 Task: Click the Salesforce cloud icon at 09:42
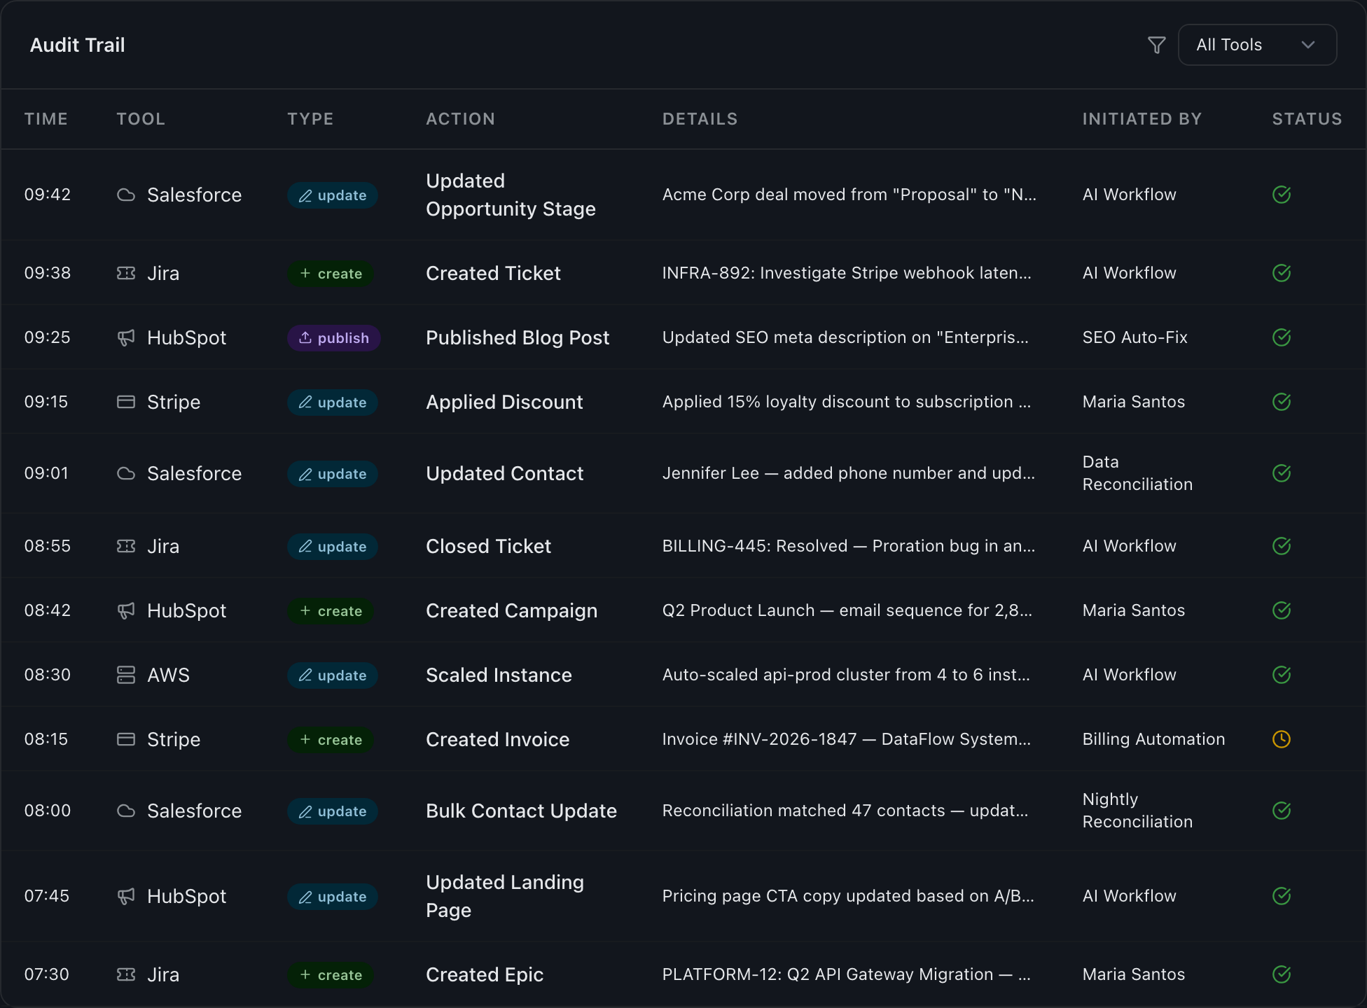coord(126,195)
